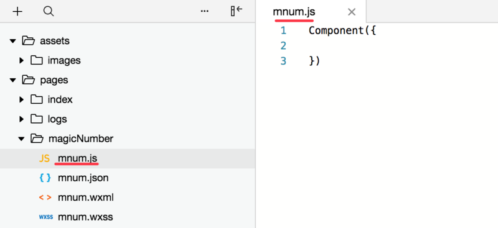This screenshot has height=228, width=498.
Task: Close the mnum.js tab
Action: [x=352, y=12]
